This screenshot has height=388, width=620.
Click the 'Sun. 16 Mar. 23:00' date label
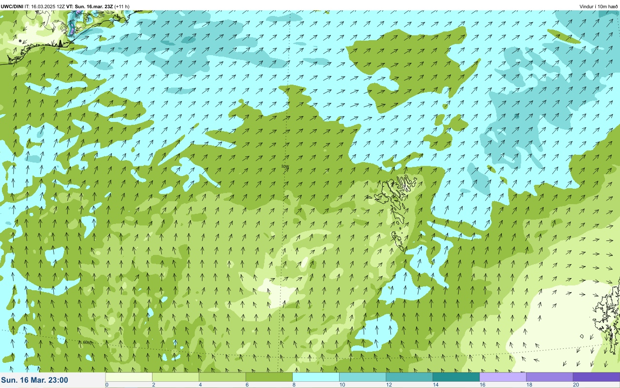pyautogui.click(x=35, y=380)
